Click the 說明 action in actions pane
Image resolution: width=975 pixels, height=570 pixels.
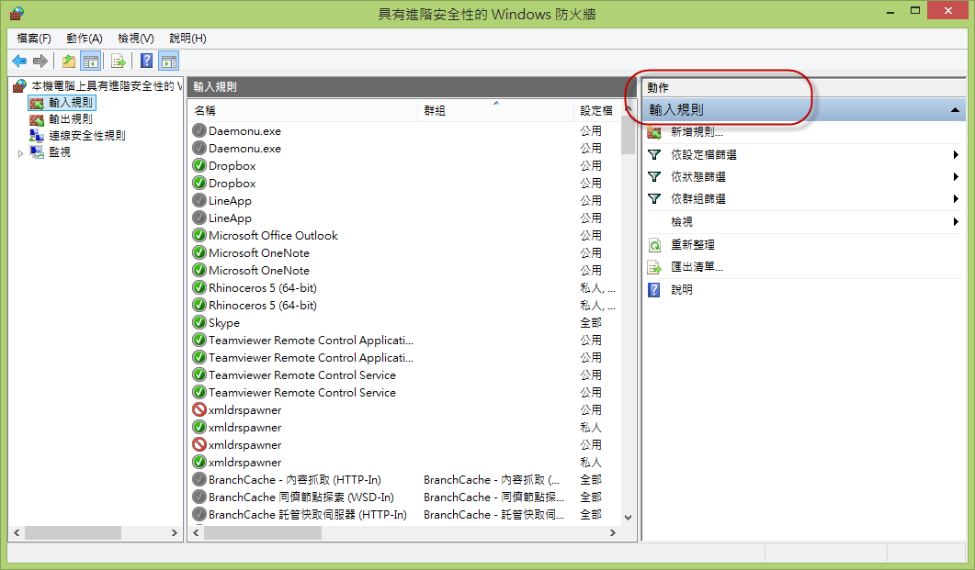(682, 289)
